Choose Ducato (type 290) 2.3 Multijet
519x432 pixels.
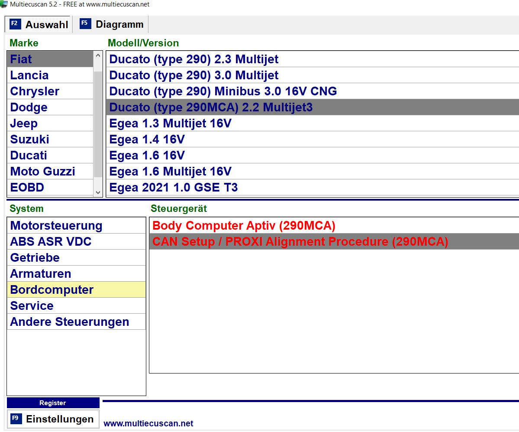pos(313,59)
